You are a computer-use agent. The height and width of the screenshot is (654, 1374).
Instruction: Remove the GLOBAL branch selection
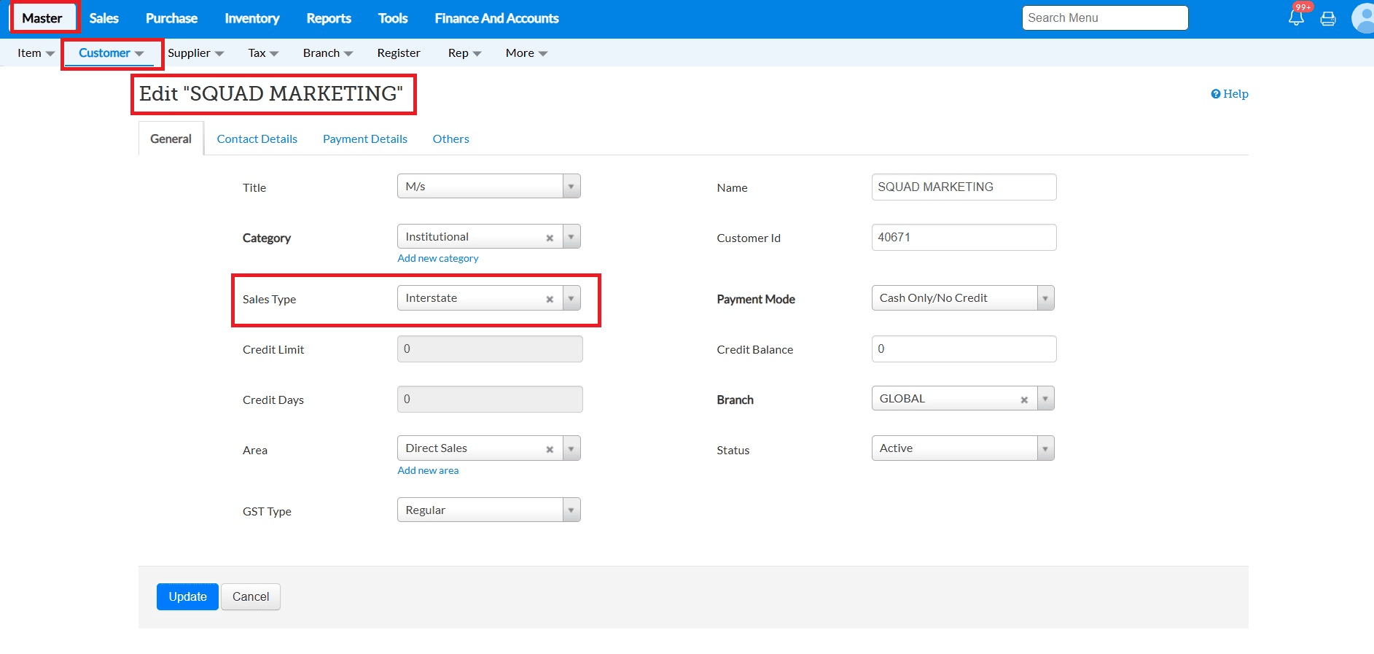click(x=1024, y=400)
